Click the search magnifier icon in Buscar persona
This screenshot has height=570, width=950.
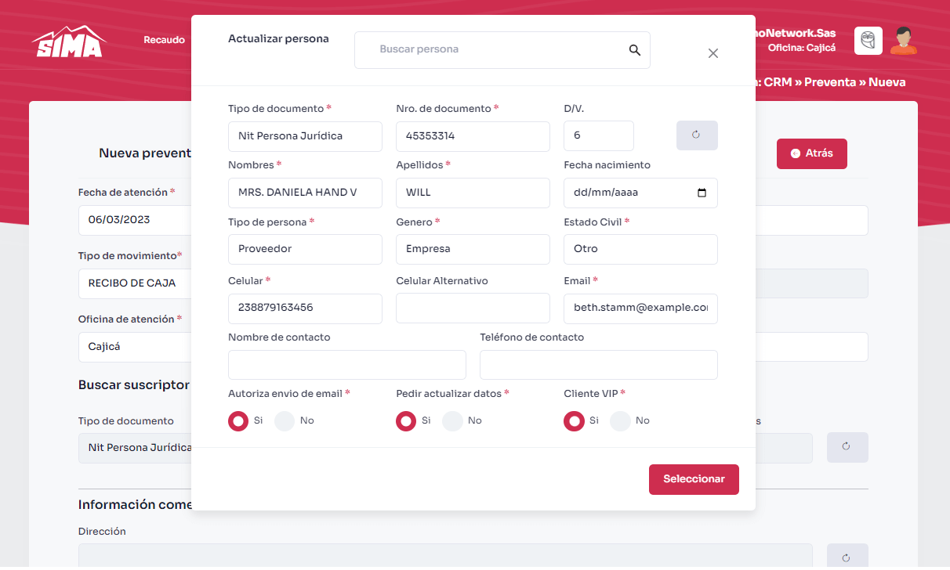pyautogui.click(x=634, y=50)
